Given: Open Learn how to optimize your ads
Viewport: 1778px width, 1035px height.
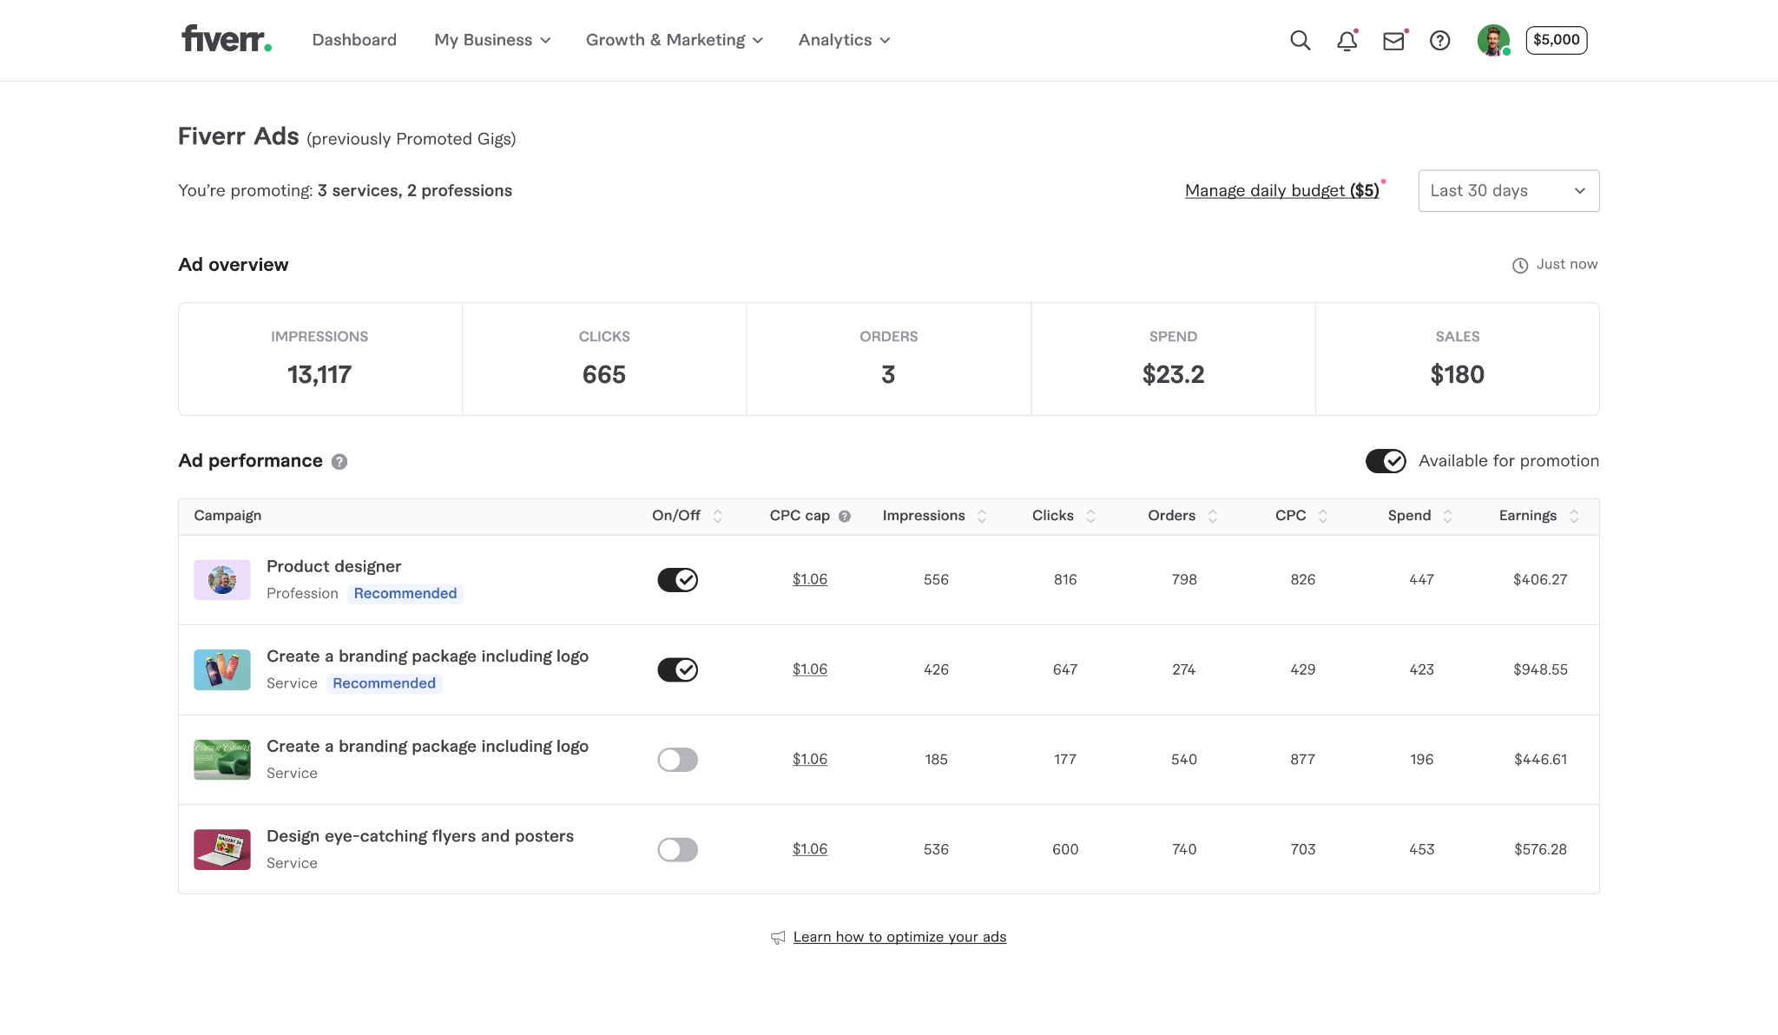Looking at the screenshot, I should coord(899,937).
